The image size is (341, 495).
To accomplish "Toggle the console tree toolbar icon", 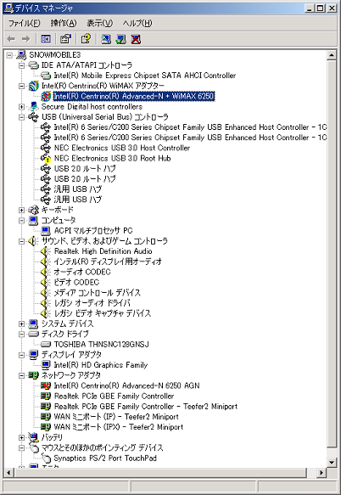I will (x=46, y=39).
